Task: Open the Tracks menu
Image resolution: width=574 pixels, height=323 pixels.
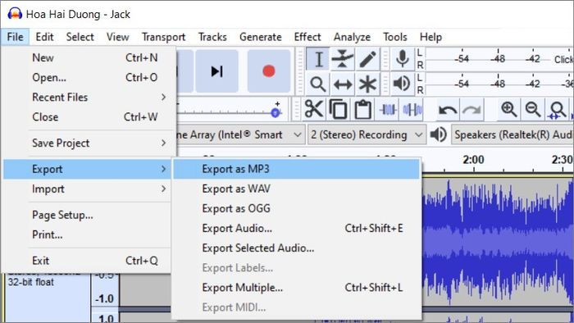Action: (x=212, y=37)
